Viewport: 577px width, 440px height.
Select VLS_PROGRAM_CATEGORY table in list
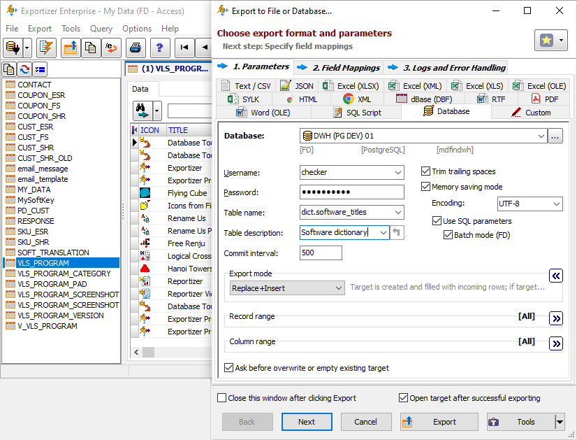[64, 274]
